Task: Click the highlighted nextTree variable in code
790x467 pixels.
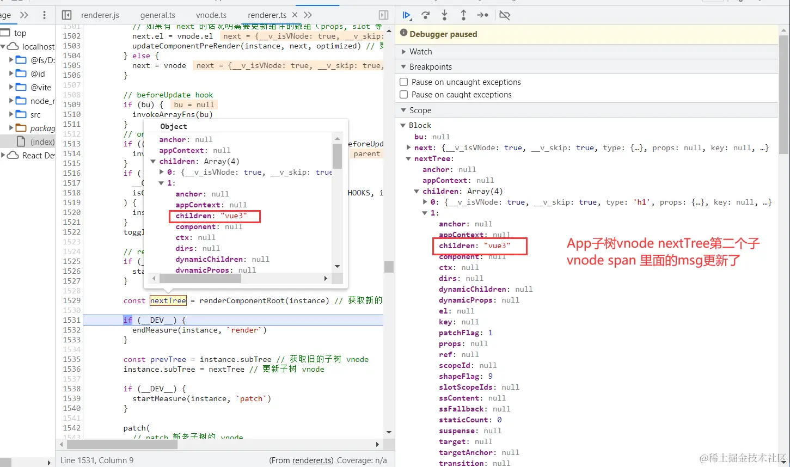Action: pyautogui.click(x=168, y=300)
